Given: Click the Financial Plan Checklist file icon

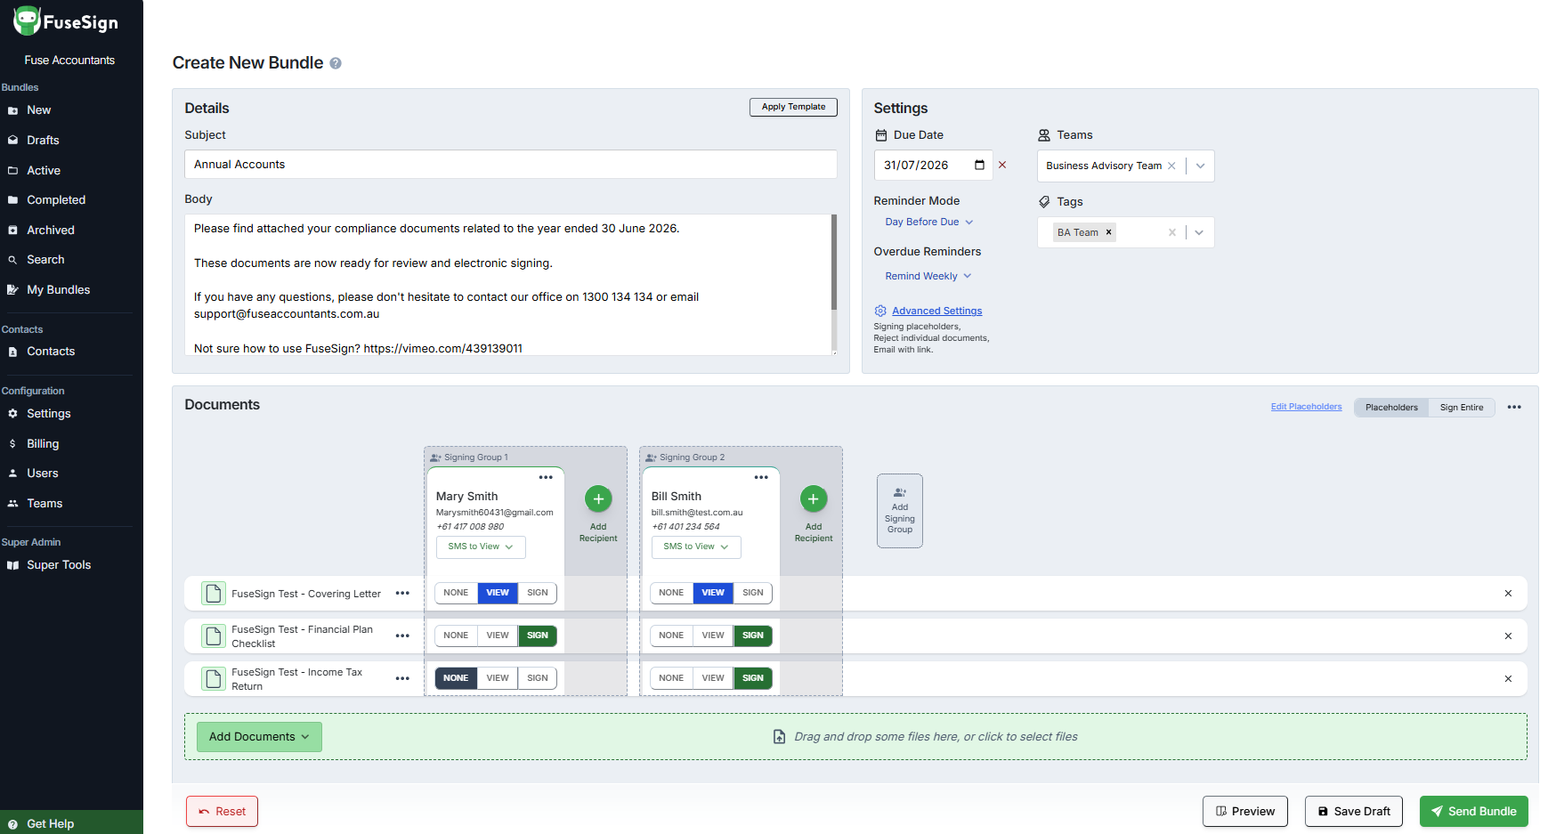Looking at the screenshot, I should 213,636.
